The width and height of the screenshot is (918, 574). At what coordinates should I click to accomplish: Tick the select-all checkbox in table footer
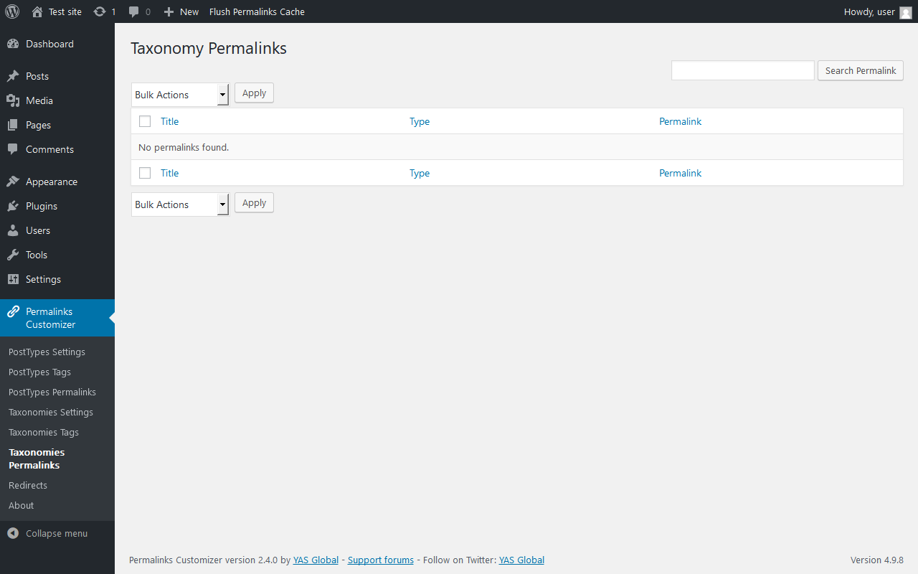(145, 173)
